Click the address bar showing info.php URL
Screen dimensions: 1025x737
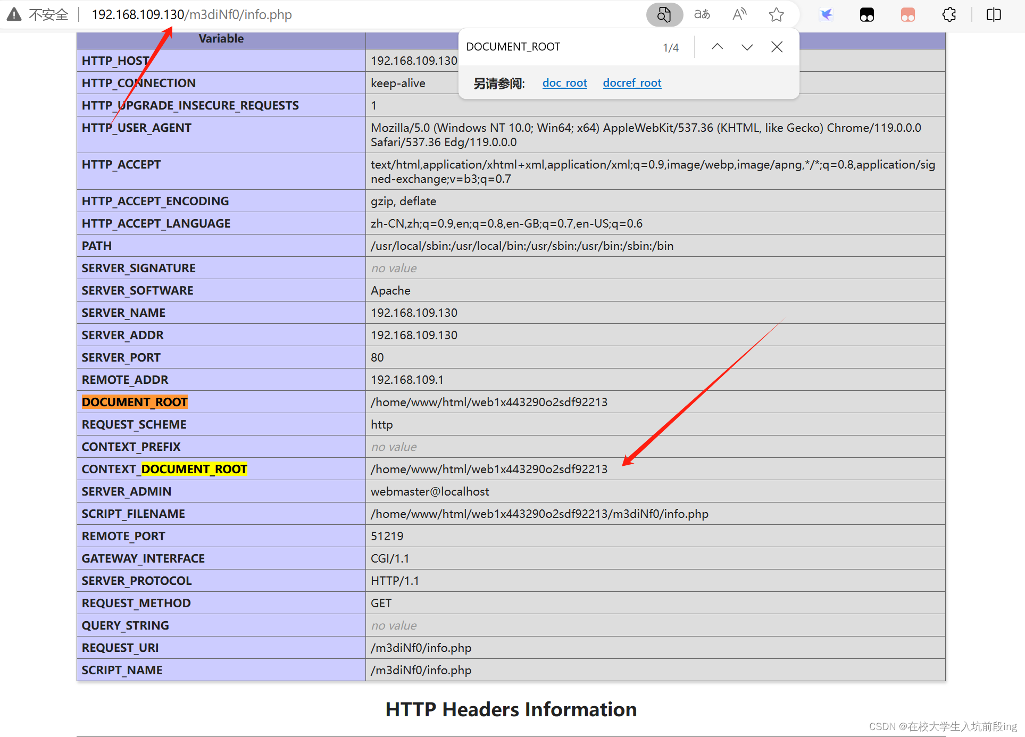pyautogui.click(x=191, y=14)
